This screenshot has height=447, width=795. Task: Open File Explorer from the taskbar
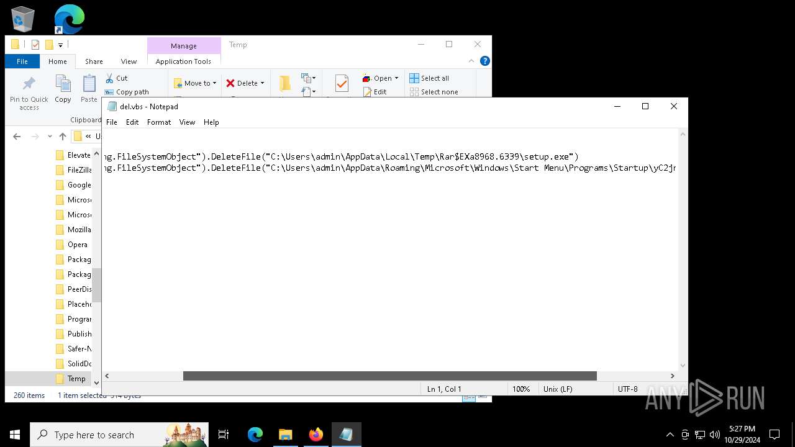click(285, 435)
